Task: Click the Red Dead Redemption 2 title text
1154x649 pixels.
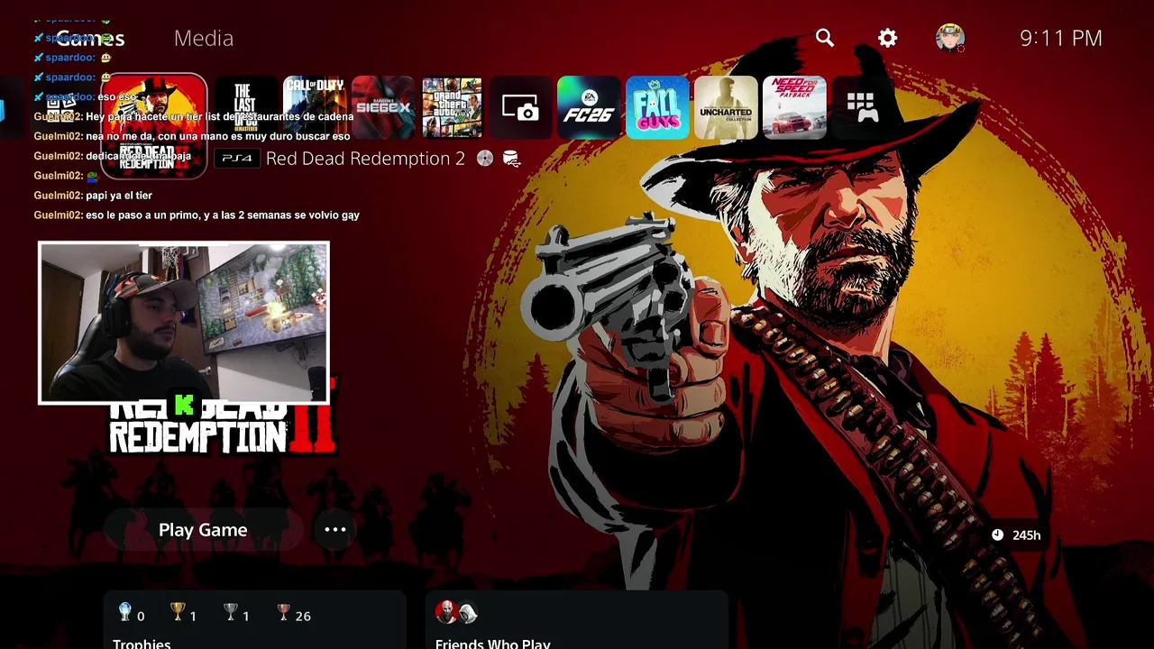Action: (365, 159)
